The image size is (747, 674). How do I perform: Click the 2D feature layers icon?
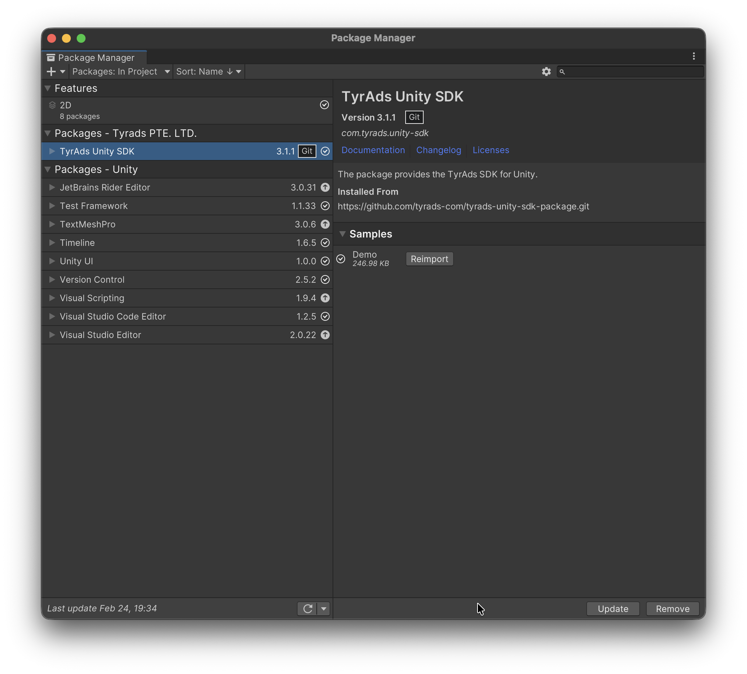point(52,105)
